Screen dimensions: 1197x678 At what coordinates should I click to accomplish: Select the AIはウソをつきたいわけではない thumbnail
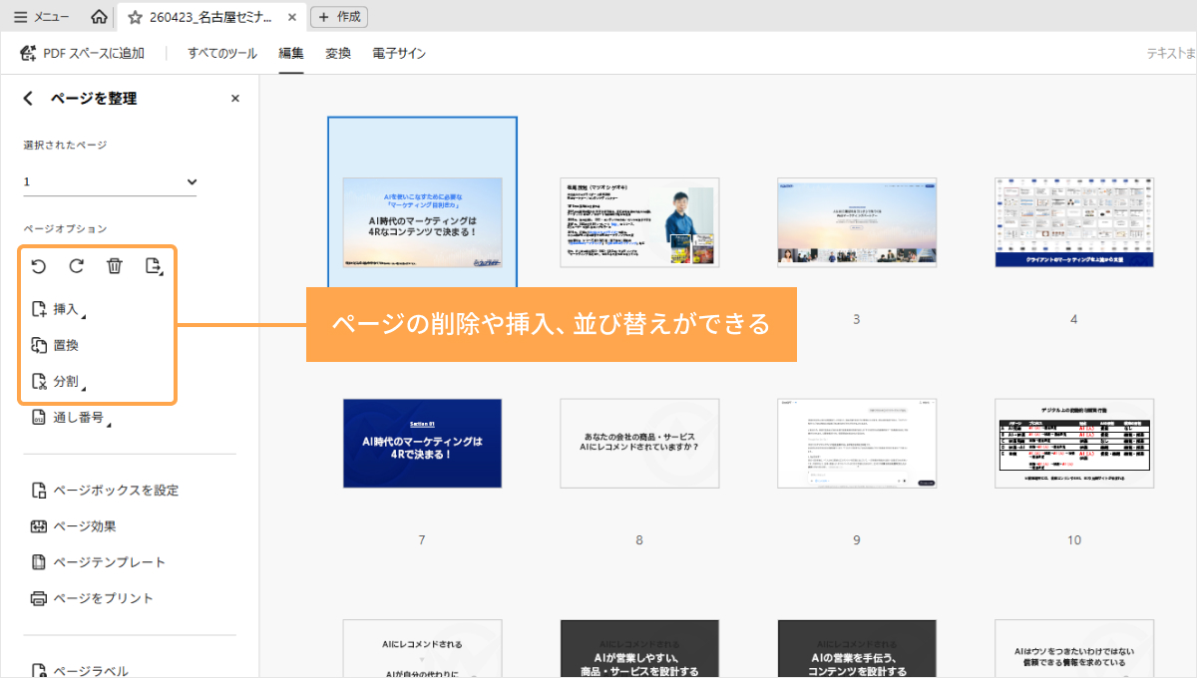coord(1074,648)
